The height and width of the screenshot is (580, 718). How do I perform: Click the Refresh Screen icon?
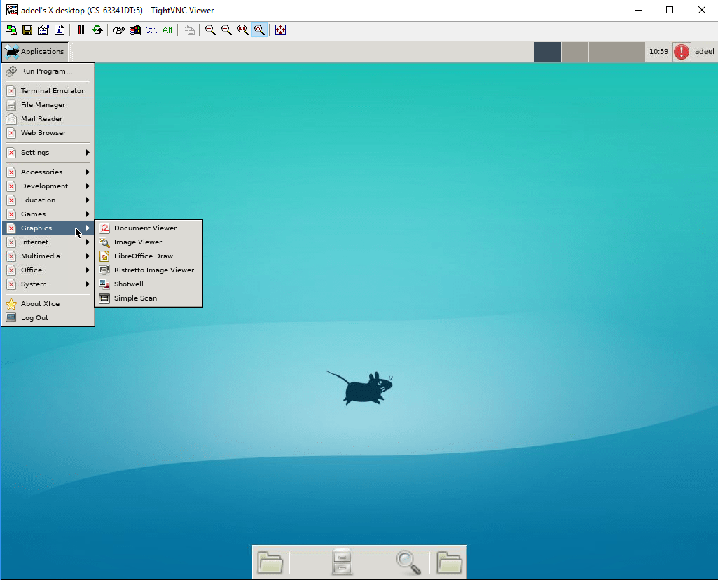tap(97, 30)
